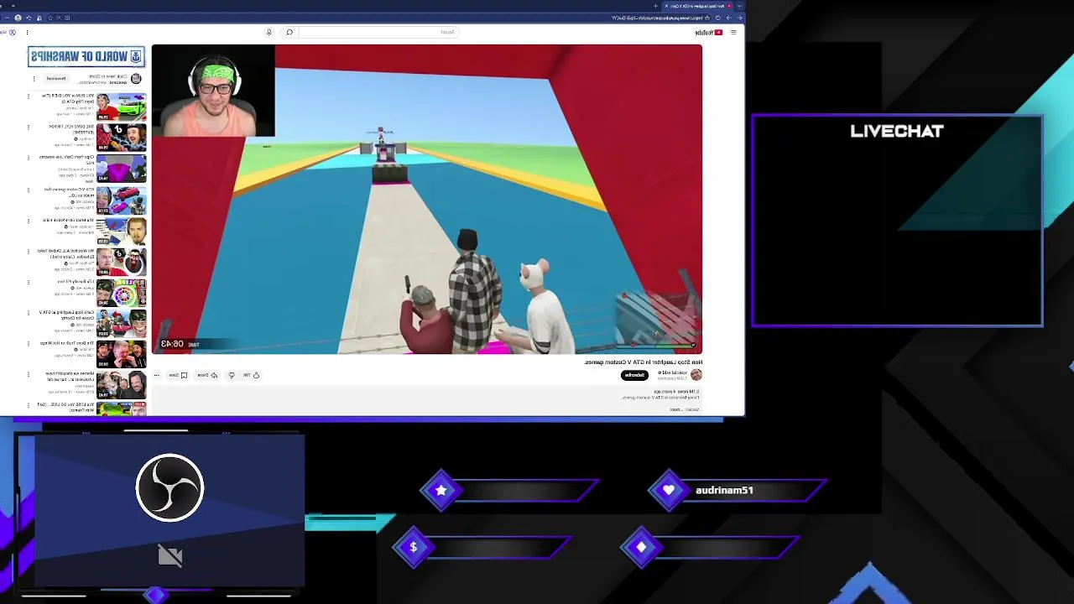Reload the page with refresh button
1074x604 pixels.
[718, 18]
